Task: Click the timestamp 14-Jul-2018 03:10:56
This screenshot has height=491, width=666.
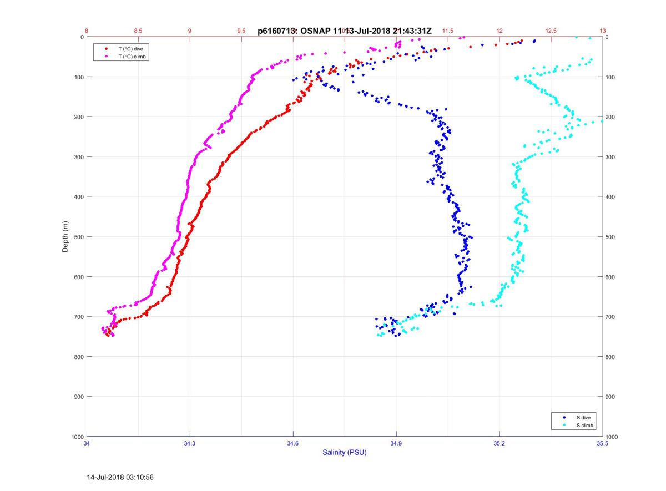Action: click(120, 477)
